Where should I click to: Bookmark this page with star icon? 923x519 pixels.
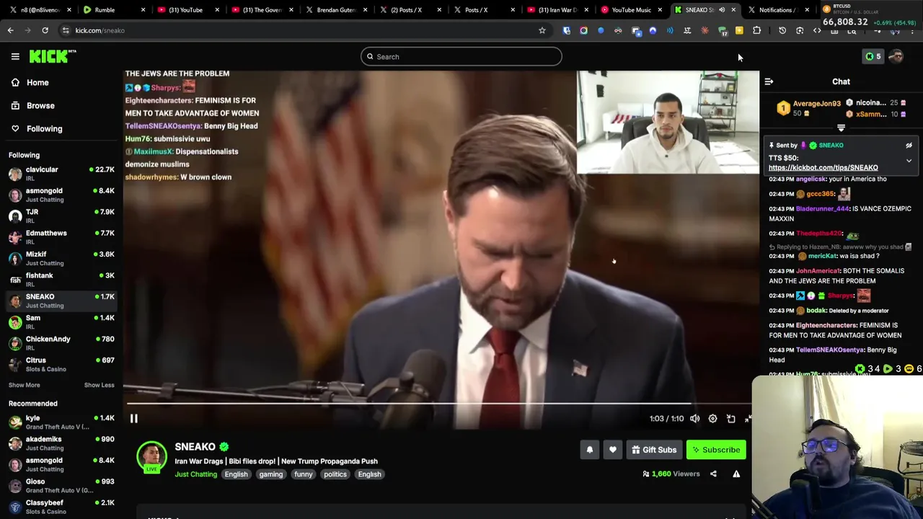542,30
